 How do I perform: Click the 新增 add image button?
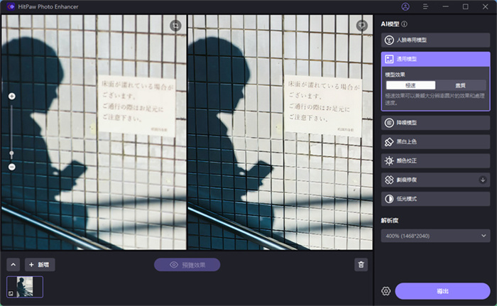click(40, 265)
